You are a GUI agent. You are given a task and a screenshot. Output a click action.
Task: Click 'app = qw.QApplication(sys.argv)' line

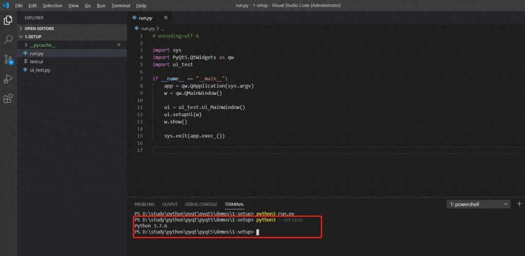209,86
